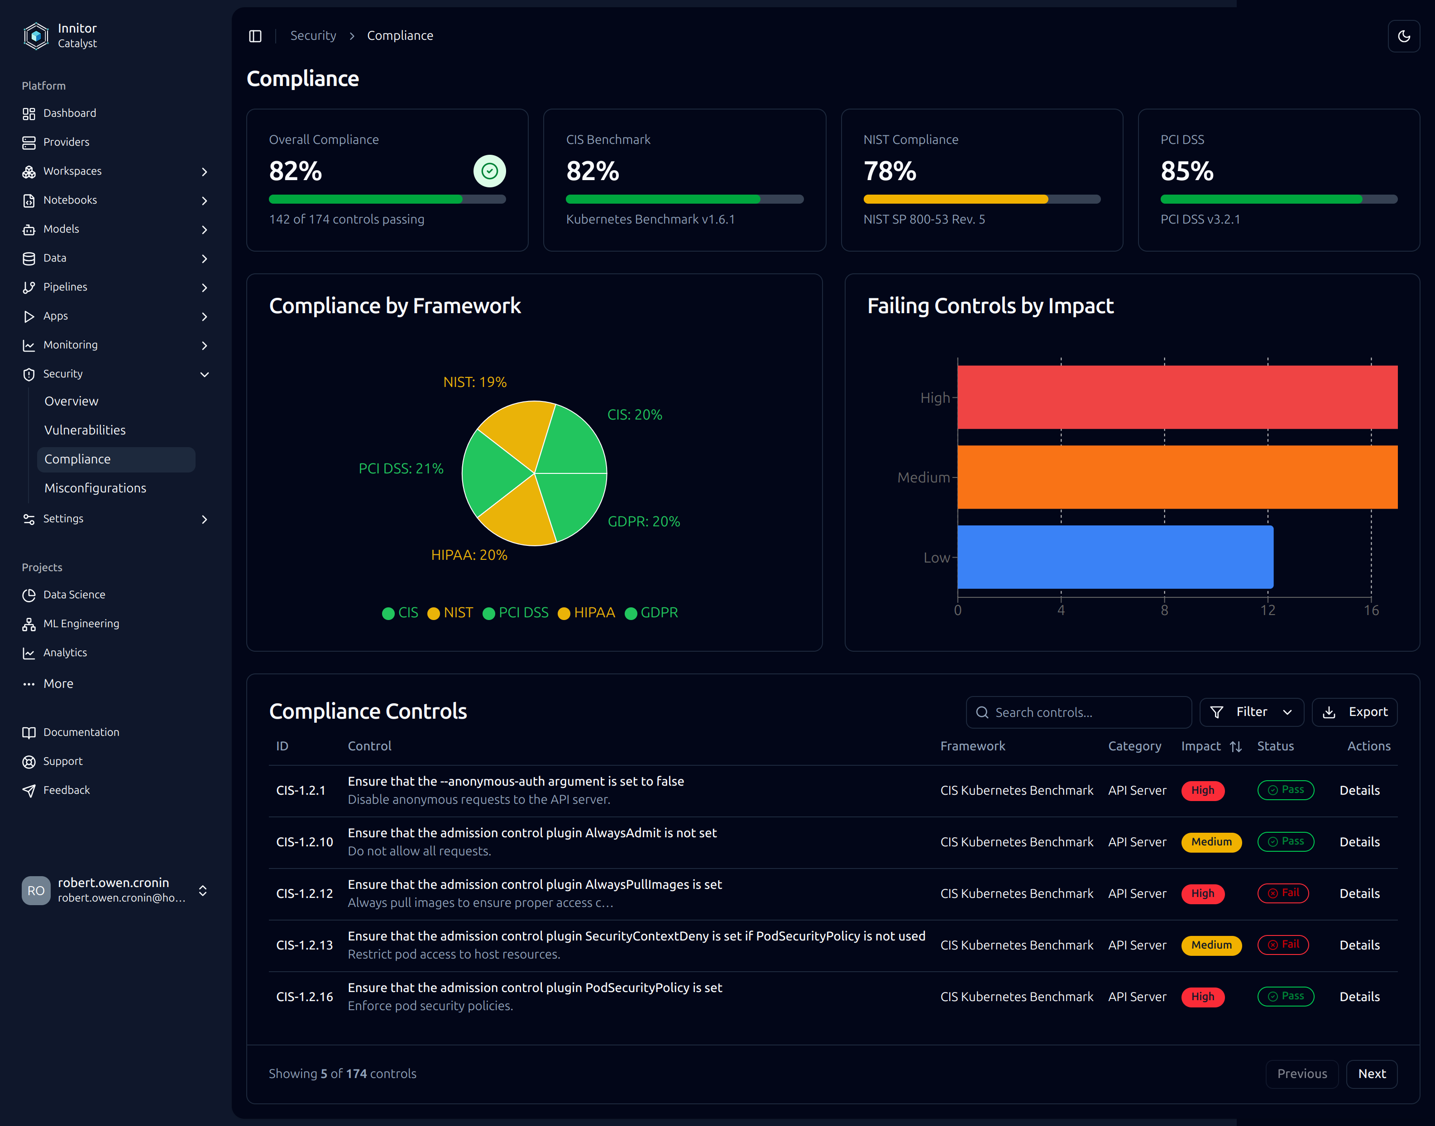
Task: Click the Export download icon
Action: click(1329, 712)
